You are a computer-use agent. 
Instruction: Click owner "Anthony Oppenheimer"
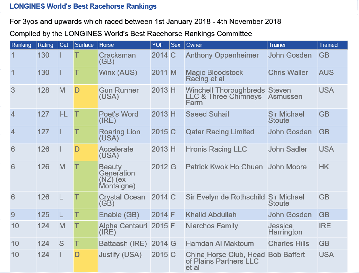click(222, 55)
